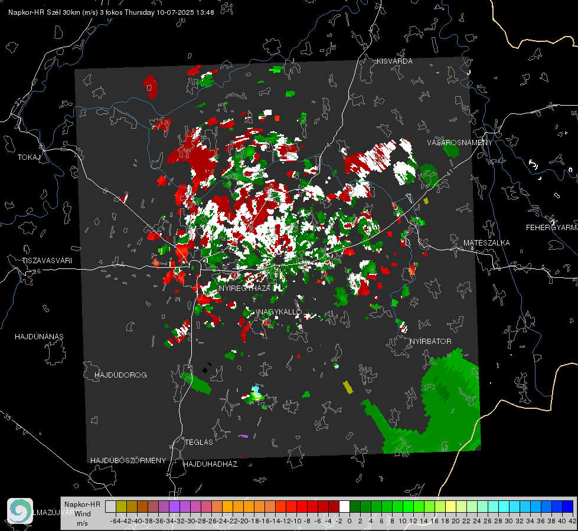This screenshot has height=531, width=578.
Task: Click the TÉGLÁS town label
Action: pyautogui.click(x=199, y=442)
